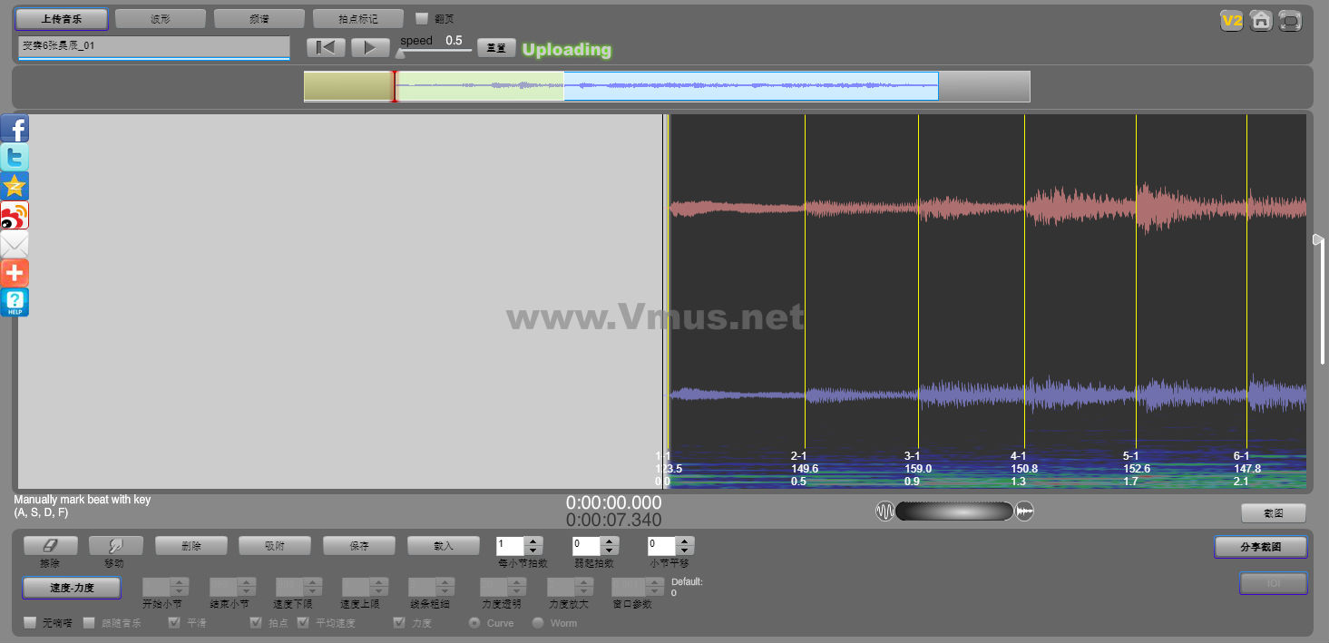Click the rewind-to-start button

pos(326,47)
